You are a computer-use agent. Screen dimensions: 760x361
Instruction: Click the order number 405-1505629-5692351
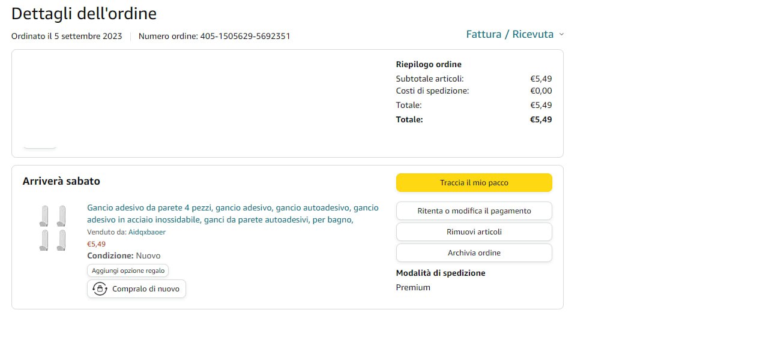pos(244,36)
